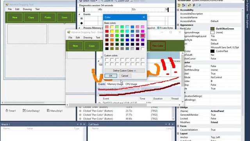This screenshot has height=141, width=250.
Task: Click the diamond marker icon below pause
Action: 82,23
